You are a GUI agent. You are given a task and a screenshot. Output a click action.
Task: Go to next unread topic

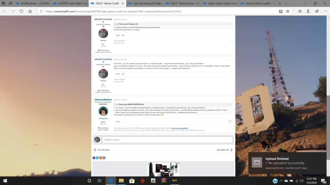tap(225, 150)
